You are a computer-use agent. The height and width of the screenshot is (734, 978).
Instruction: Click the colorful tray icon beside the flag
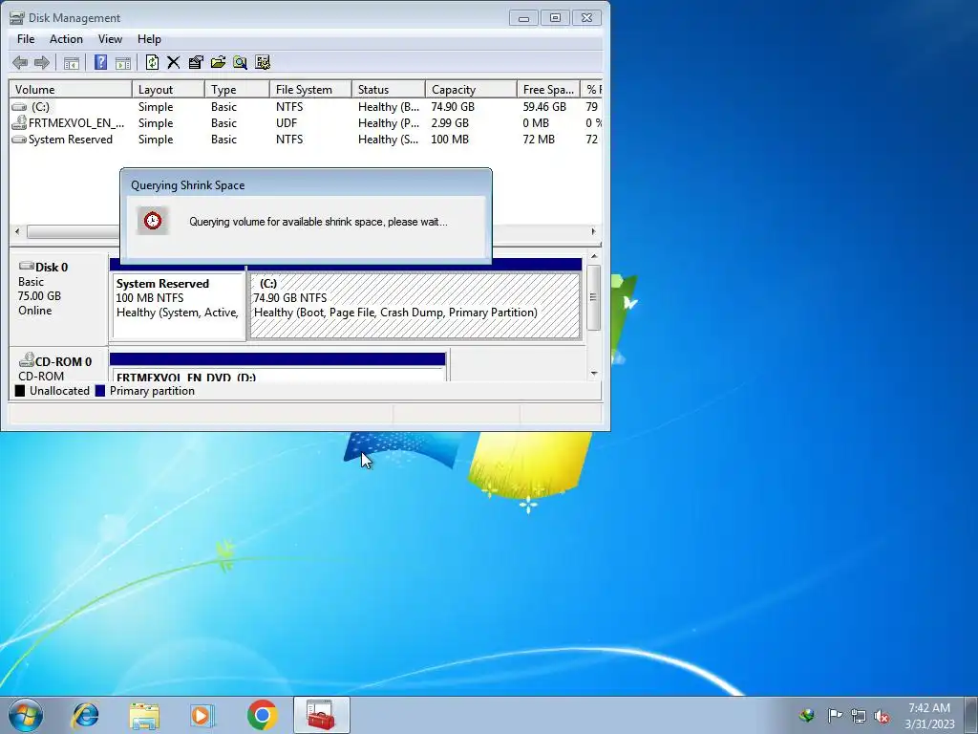(x=806, y=715)
